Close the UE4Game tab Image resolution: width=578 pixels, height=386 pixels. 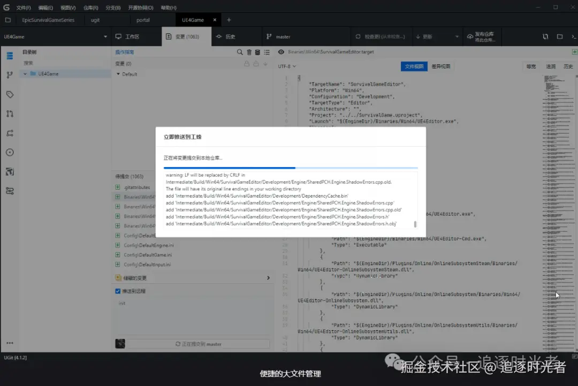click(x=215, y=20)
